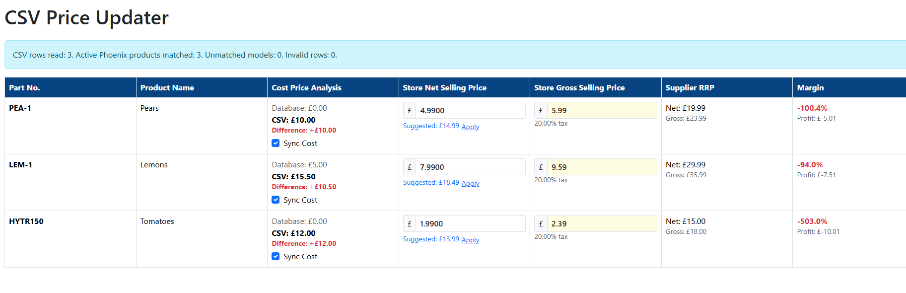Screen dimensions: 906x293
Task: Click supplier RRP Net: £29.99
Action: (686, 164)
